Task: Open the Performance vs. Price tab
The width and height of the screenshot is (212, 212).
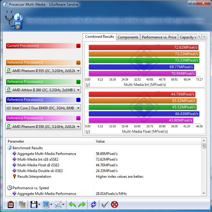Action: tap(159, 37)
